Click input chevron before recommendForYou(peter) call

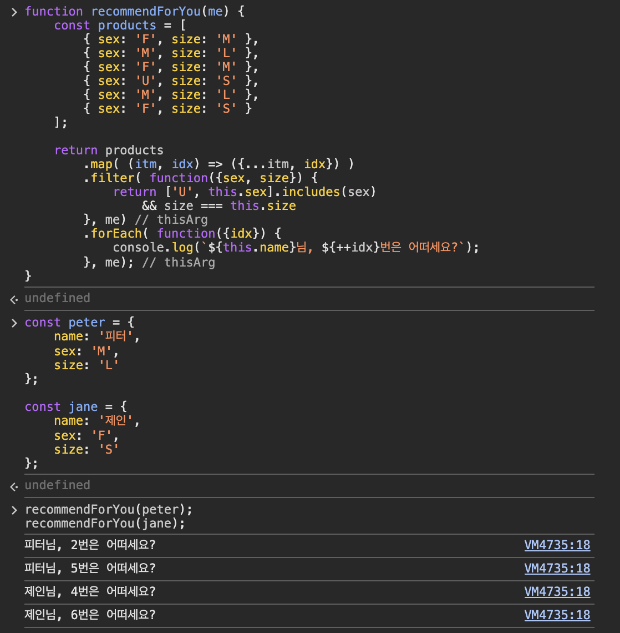point(14,510)
